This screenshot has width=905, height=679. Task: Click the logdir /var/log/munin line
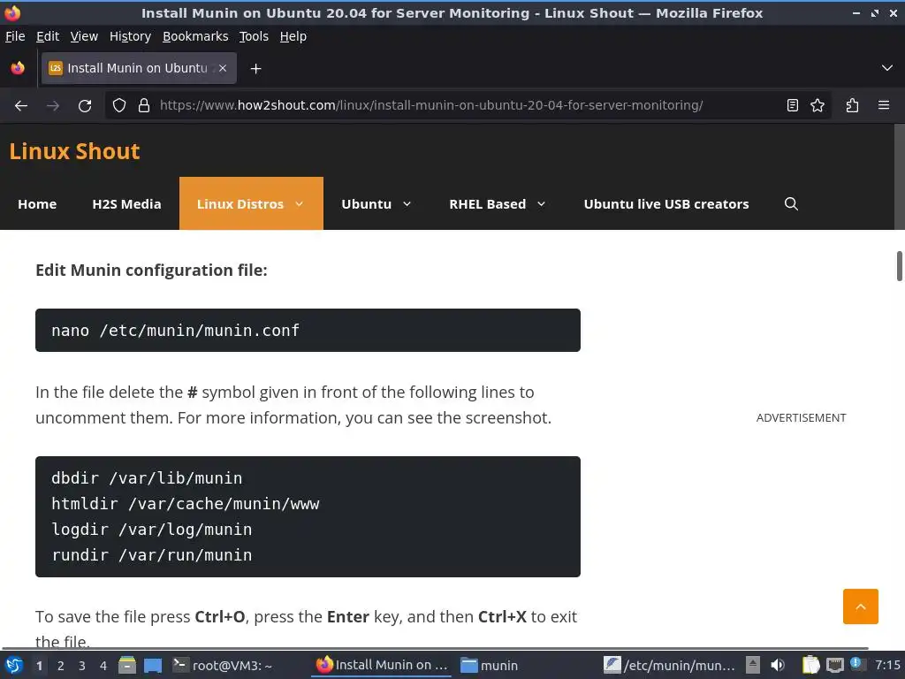pyautogui.click(x=152, y=530)
